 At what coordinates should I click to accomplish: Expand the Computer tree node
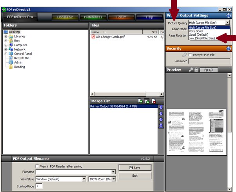6,45
